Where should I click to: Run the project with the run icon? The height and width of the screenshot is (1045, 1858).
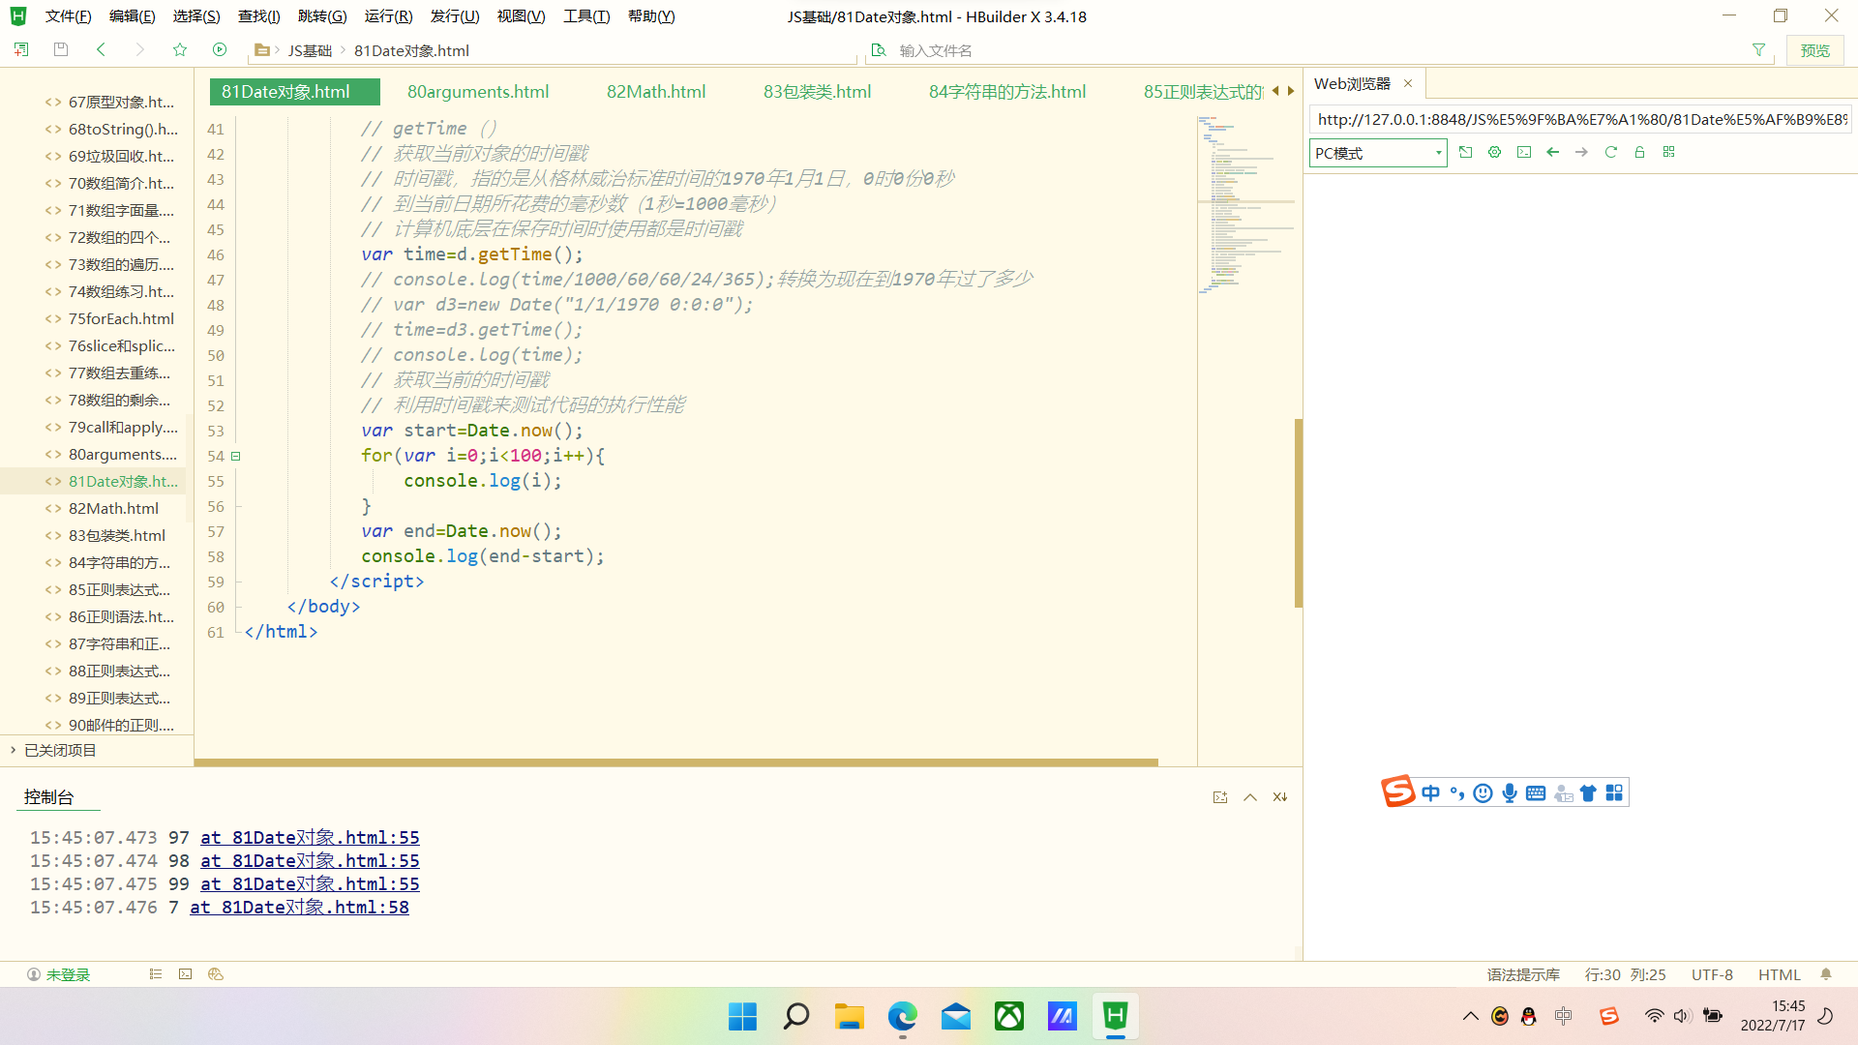click(220, 49)
